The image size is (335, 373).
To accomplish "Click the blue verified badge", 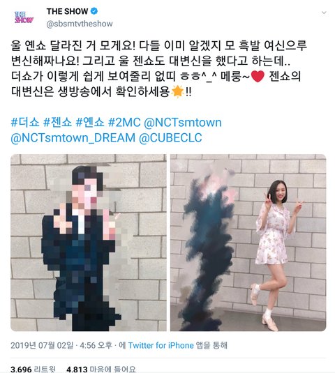I will [x=94, y=11].
